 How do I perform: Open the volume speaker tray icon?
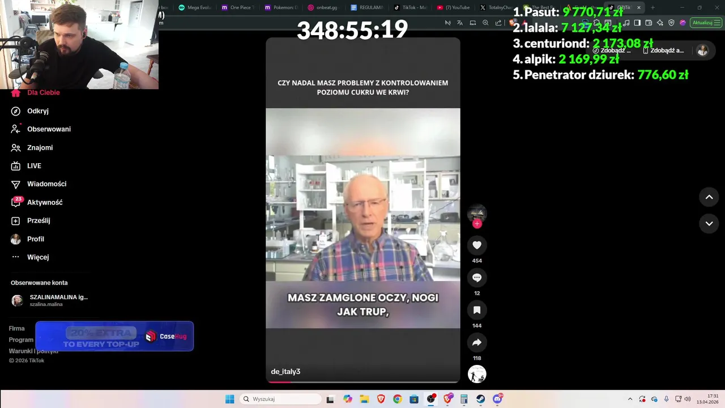[688, 399]
